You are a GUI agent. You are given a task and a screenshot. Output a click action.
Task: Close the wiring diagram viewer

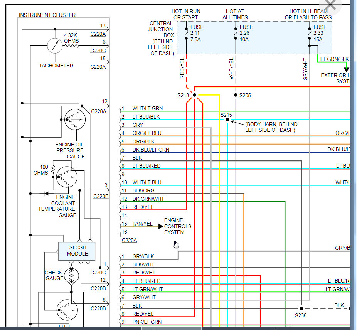click(x=330, y=4)
